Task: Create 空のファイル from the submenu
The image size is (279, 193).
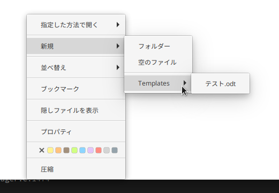Action: pos(159,63)
